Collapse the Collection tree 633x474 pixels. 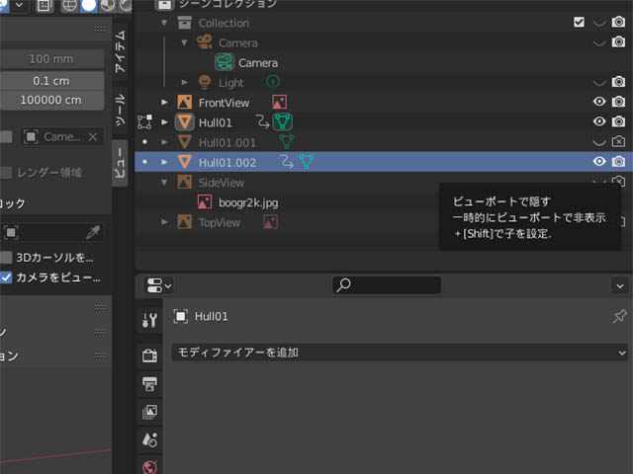tap(164, 23)
